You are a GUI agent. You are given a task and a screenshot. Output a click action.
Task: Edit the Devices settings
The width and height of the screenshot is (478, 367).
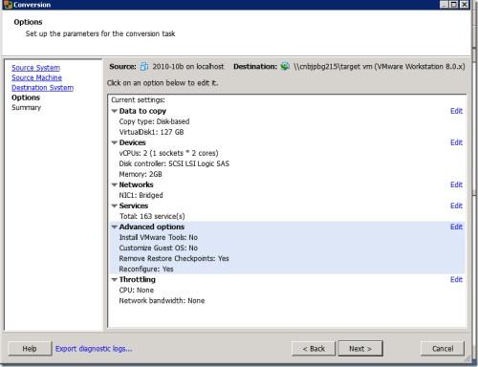tap(456, 142)
